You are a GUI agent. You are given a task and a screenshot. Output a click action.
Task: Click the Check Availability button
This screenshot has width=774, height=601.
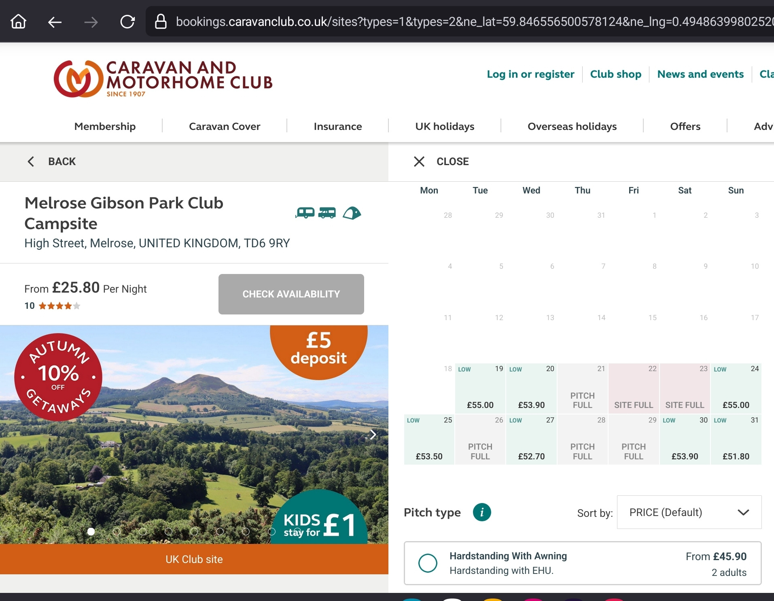pyautogui.click(x=291, y=294)
